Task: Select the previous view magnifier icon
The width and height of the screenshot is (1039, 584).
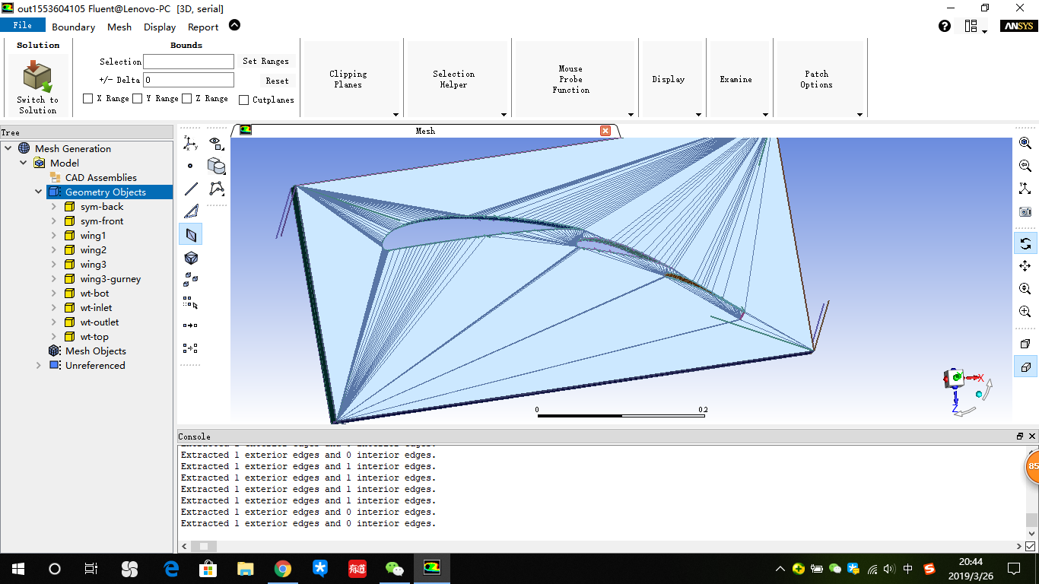Action: pyautogui.click(x=1025, y=165)
